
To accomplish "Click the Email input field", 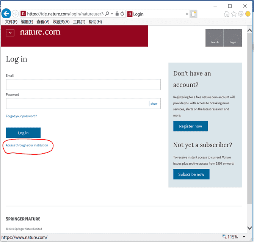I will point(83,85).
